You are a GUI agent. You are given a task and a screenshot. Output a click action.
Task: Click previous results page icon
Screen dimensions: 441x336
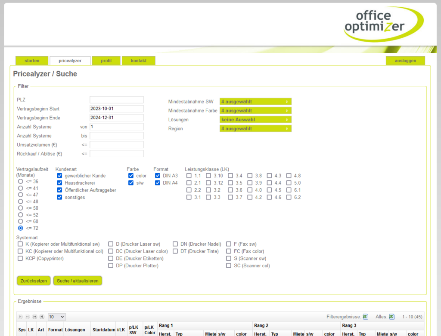click(28, 317)
